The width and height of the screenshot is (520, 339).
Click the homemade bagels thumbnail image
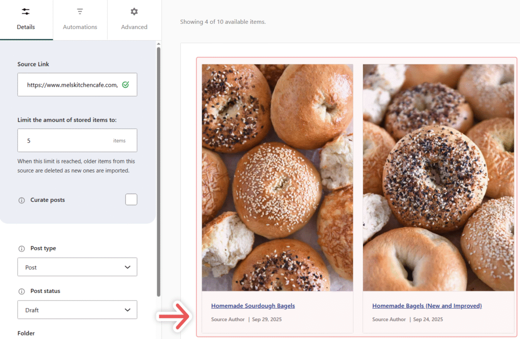click(x=438, y=177)
